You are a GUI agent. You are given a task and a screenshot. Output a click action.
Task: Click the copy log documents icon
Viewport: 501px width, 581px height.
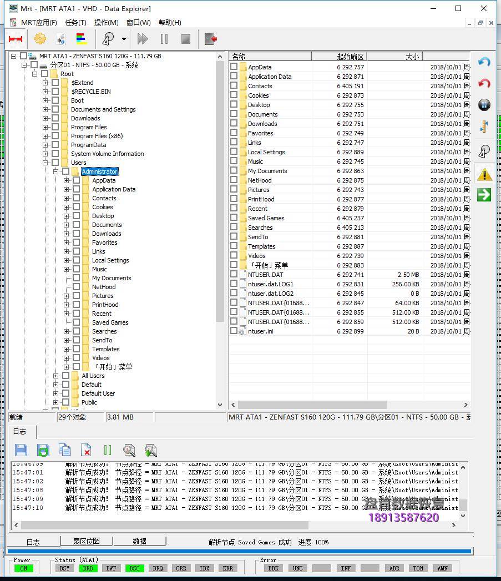(64, 450)
